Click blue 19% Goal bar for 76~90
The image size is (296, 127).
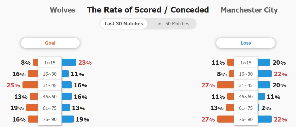pyautogui.click(x=67, y=119)
